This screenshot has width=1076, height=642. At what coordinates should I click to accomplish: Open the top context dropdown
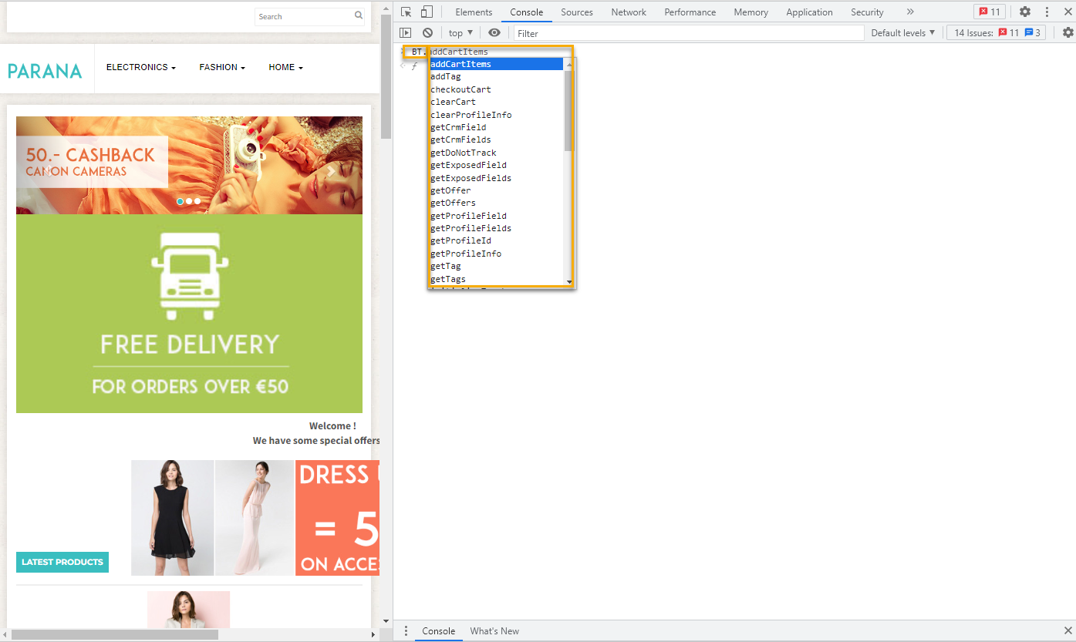click(460, 33)
